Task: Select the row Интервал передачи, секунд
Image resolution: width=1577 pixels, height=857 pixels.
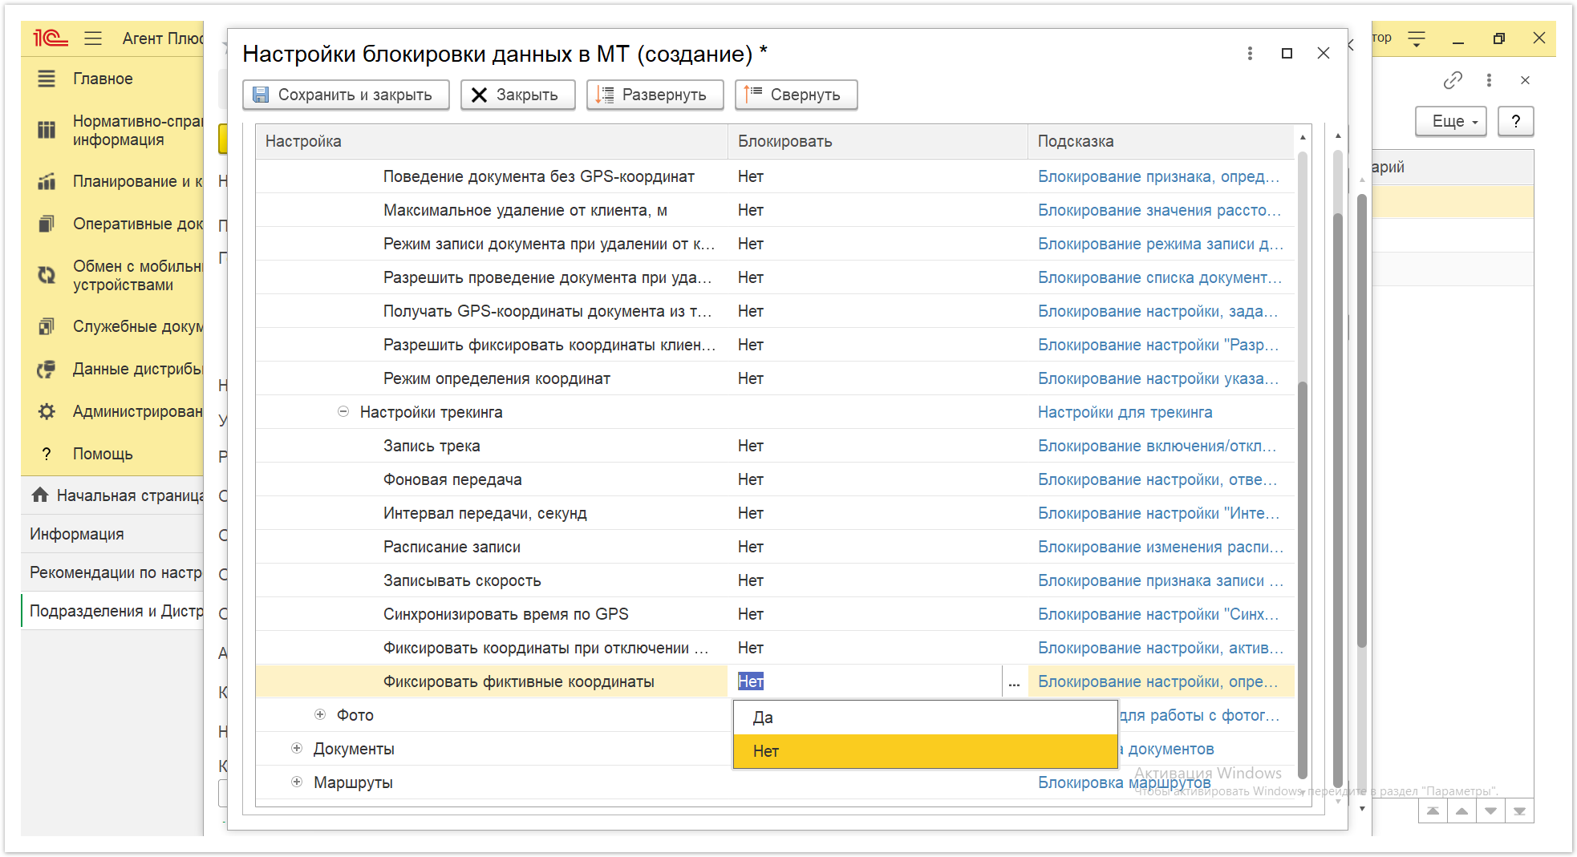Action: [x=775, y=513]
